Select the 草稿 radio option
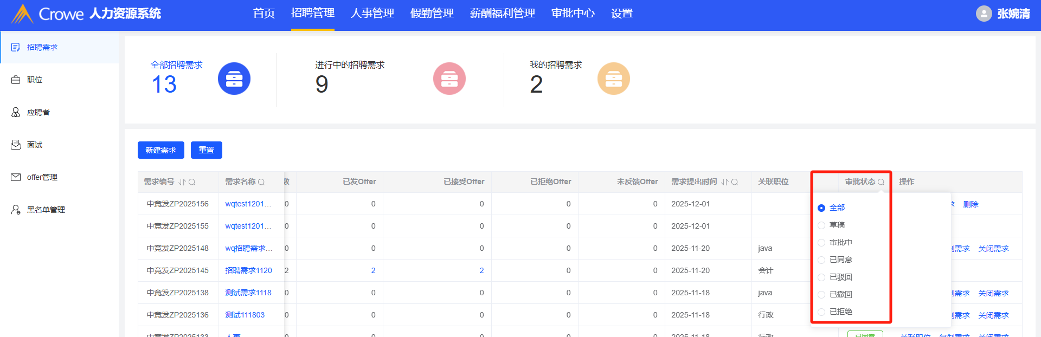This screenshot has height=337, width=1041. click(821, 225)
